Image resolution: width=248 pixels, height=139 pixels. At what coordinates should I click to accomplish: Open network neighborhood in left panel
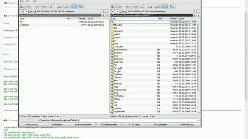(81, 7)
